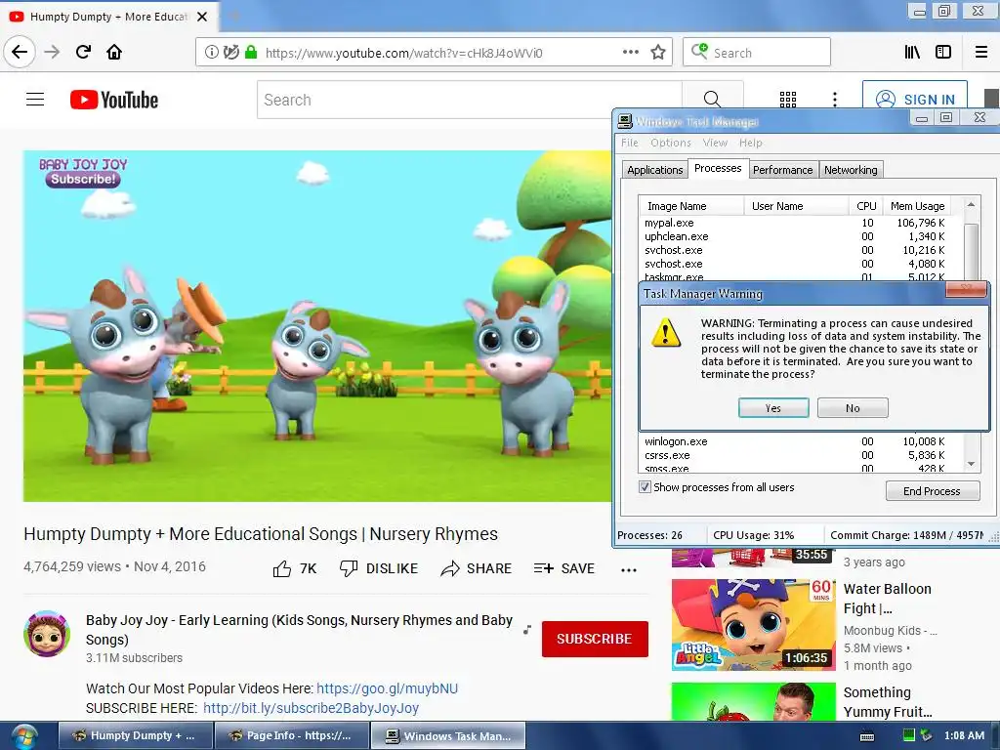Toggle the browser sidebar icon
Screen dimensions: 1000x750
pyautogui.click(x=943, y=53)
